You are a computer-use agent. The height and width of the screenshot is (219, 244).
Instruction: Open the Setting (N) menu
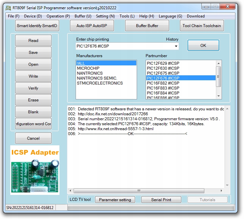pos(105,16)
